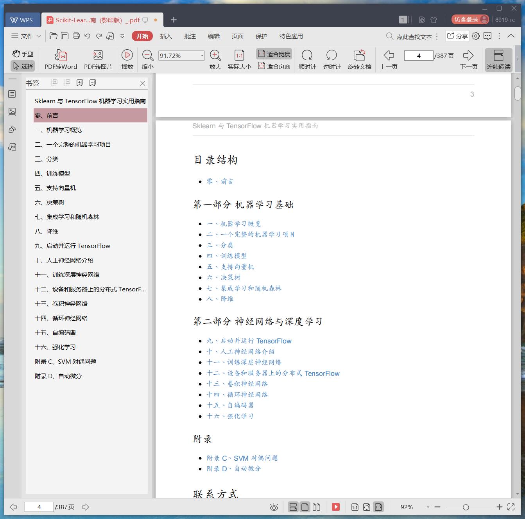Screen dimensions: 525x519
Task: Close the 书签 bookmark panel
Action: (x=143, y=83)
